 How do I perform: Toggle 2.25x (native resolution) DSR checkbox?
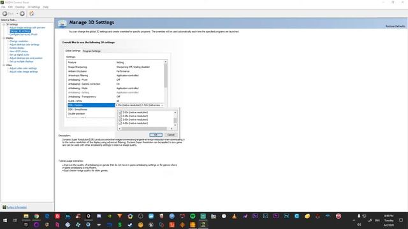point(120,116)
